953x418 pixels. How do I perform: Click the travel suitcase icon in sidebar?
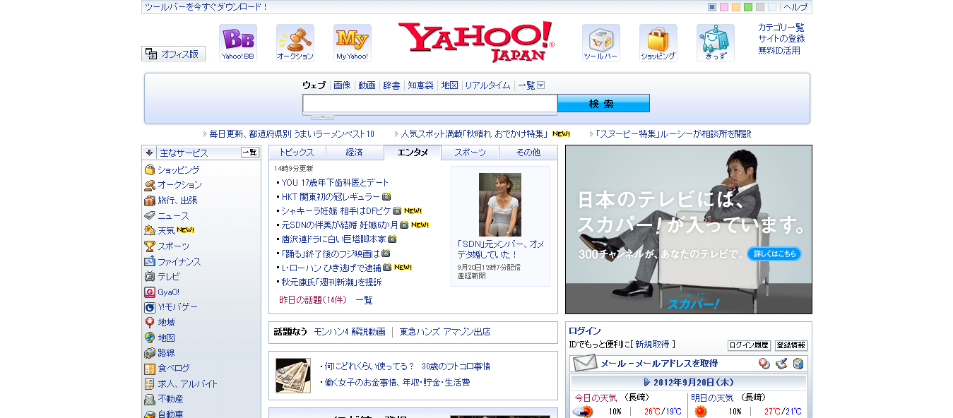(150, 201)
